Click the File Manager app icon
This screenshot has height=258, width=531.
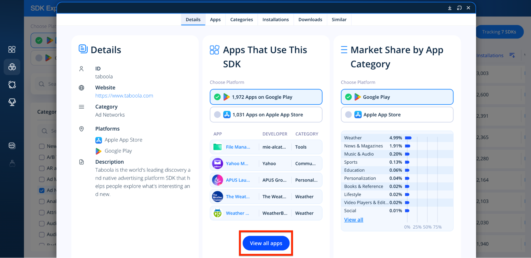pyautogui.click(x=218, y=147)
